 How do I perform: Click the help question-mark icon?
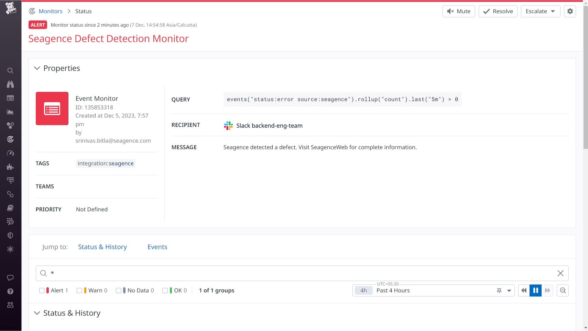coord(10,291)
